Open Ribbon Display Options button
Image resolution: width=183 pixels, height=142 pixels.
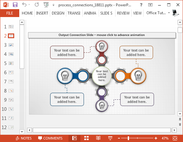150,5
